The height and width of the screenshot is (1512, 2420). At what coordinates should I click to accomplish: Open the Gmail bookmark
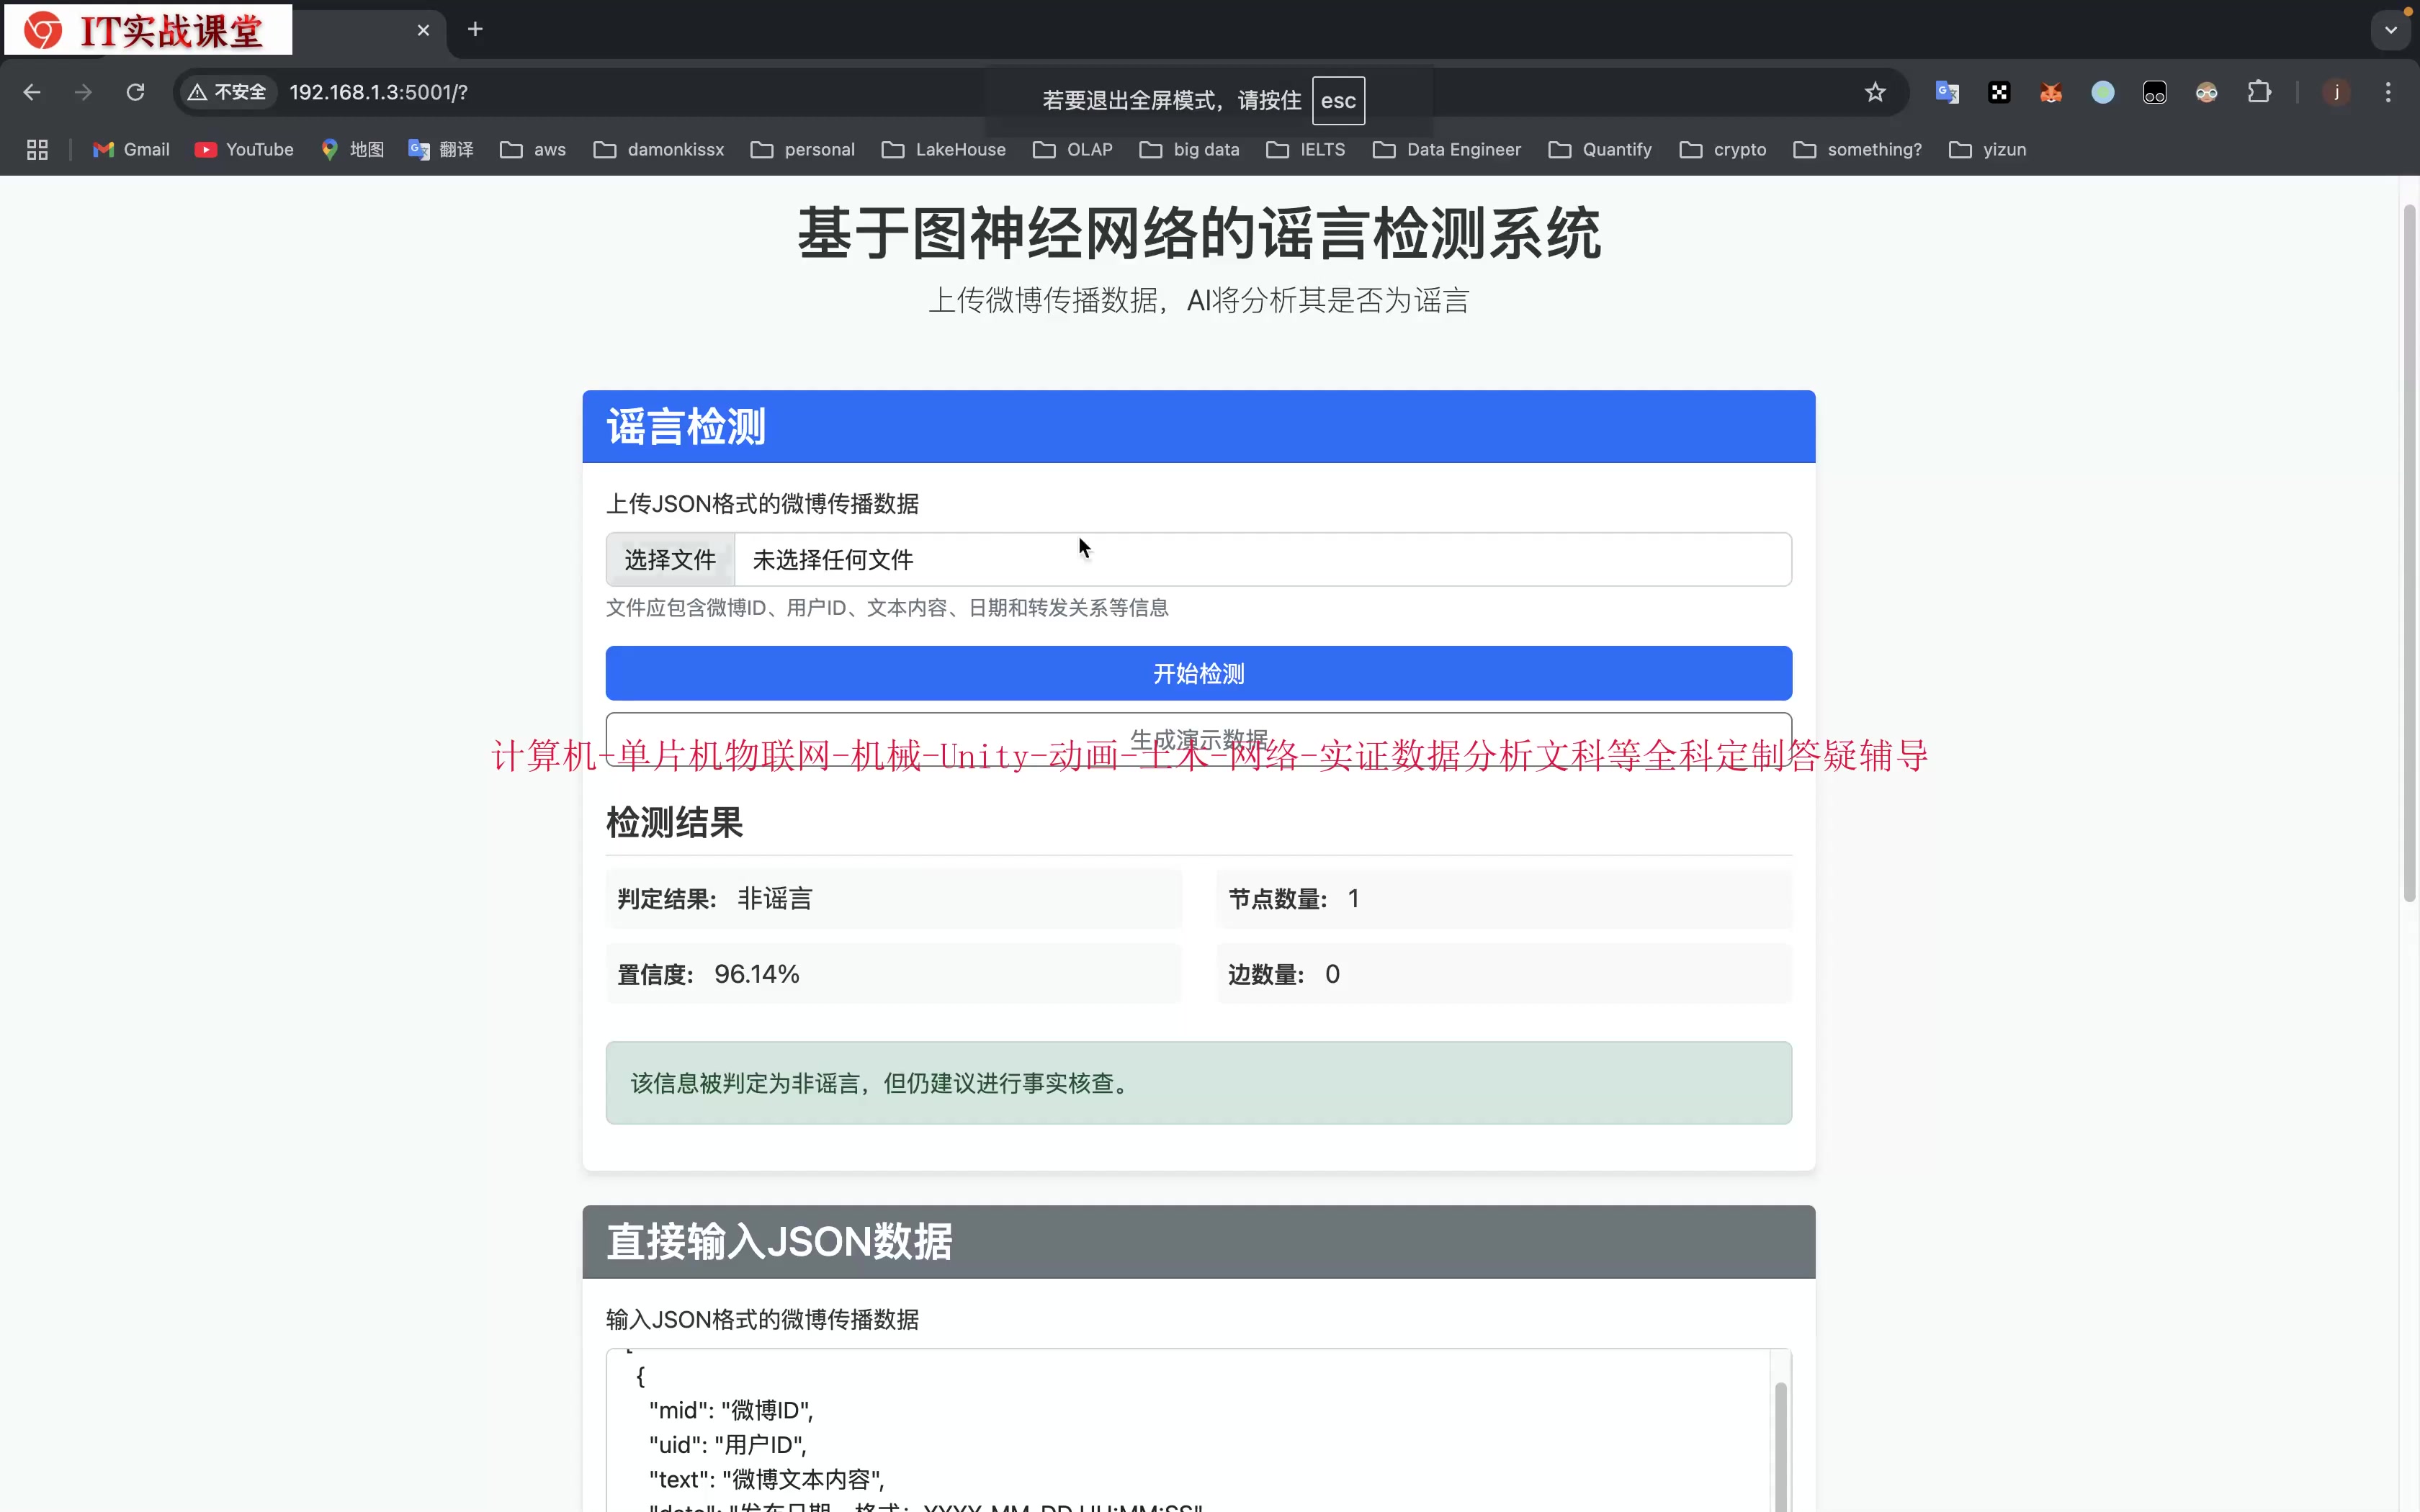131,149
